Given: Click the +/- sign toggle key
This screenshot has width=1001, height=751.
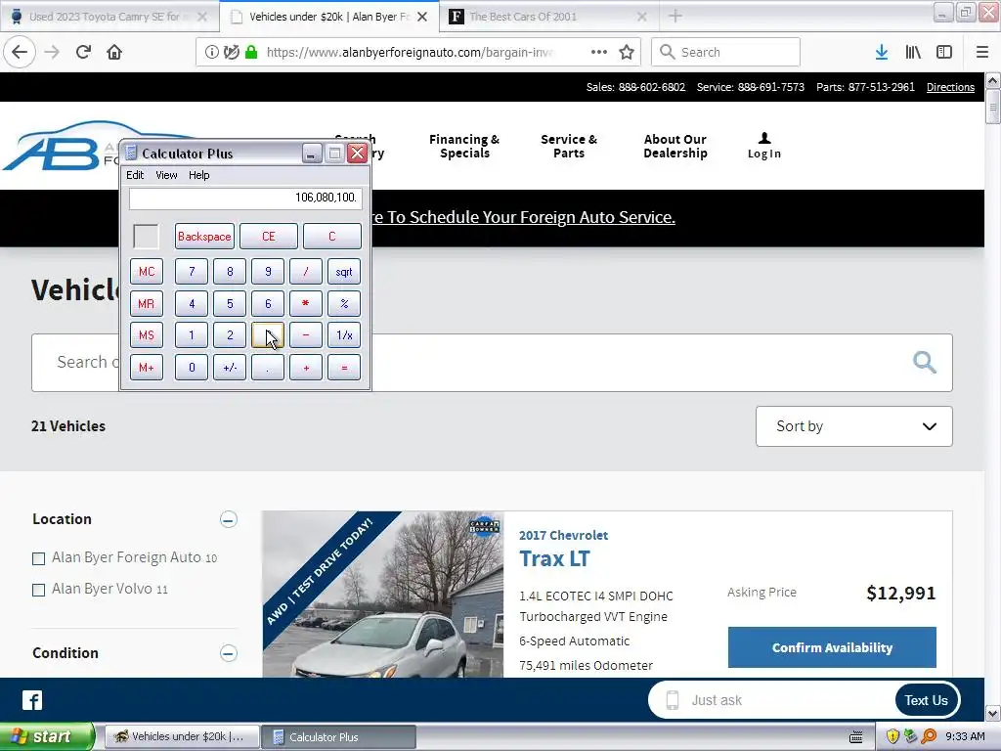Looking at the screenshot, I should [230, 368].
